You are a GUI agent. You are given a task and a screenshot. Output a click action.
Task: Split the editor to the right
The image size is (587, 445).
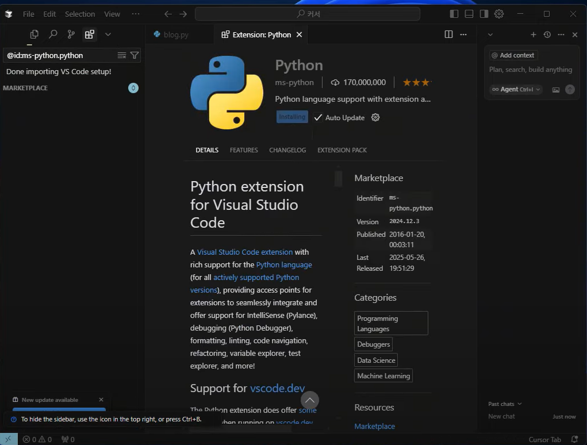point(448,34)
